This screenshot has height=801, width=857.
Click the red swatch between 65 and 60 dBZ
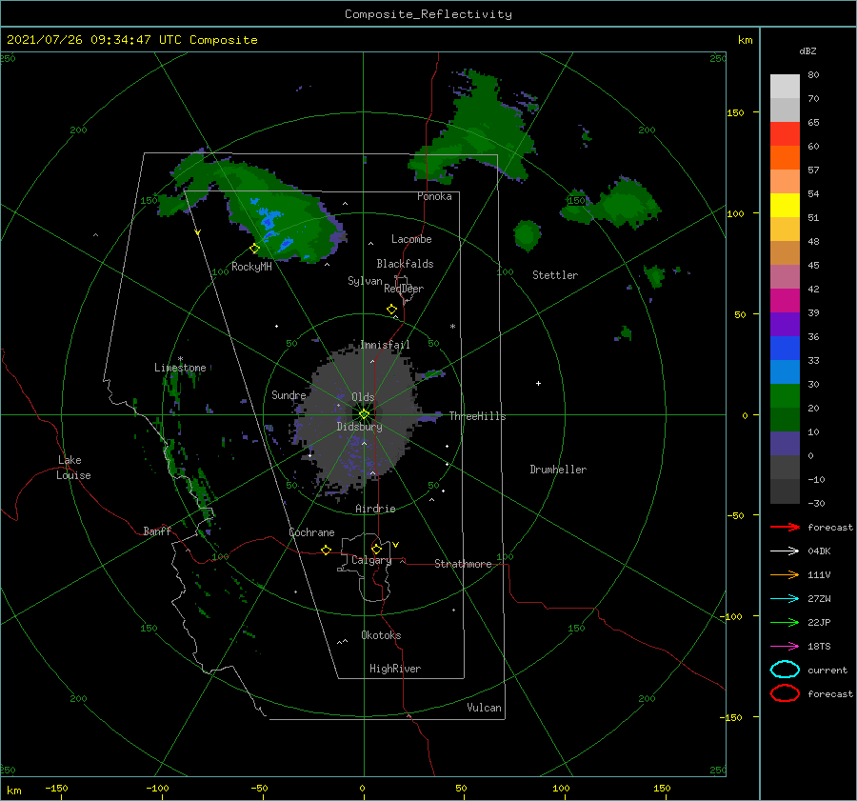click(x=785, y=134)
